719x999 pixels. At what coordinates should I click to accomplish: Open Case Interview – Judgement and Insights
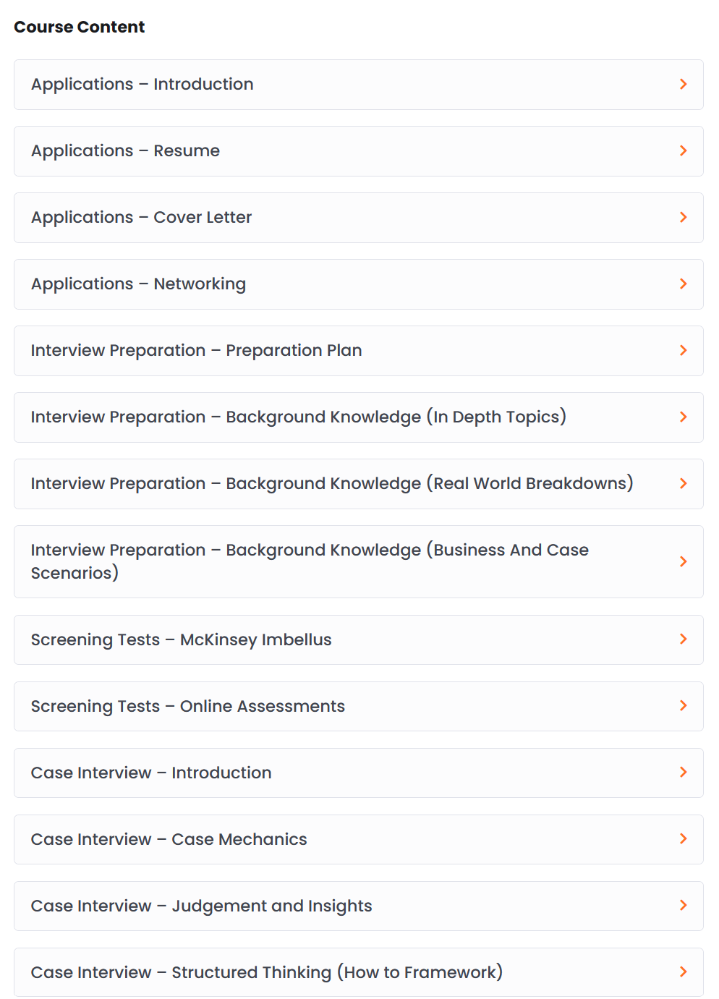tap(359, 906)
